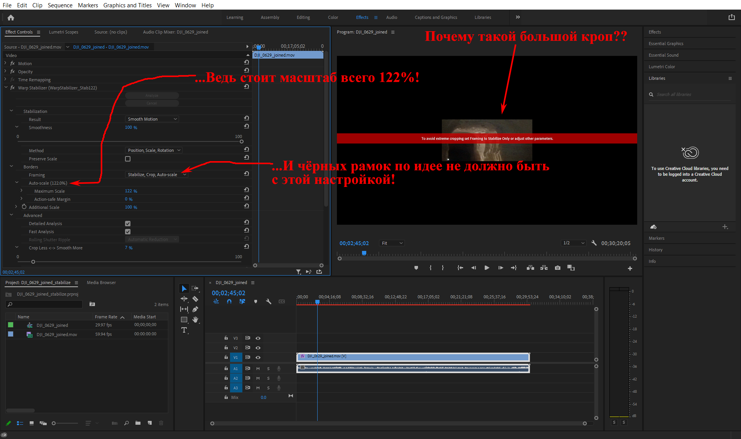This screenshot has width=741, height=439.
Task: Switch to the Media Browser tab
Action: tap(101, 283)
